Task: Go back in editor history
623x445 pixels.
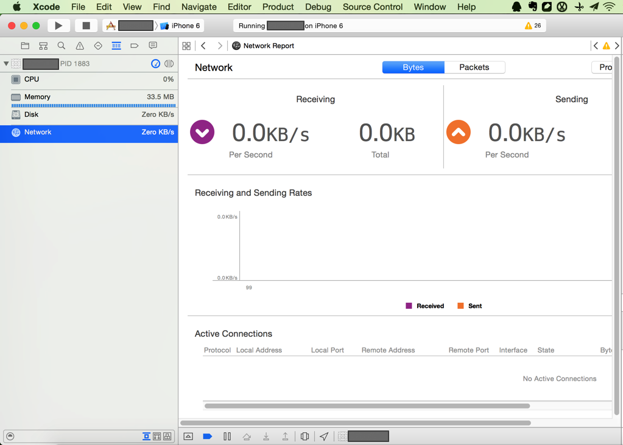Action: 203,46
